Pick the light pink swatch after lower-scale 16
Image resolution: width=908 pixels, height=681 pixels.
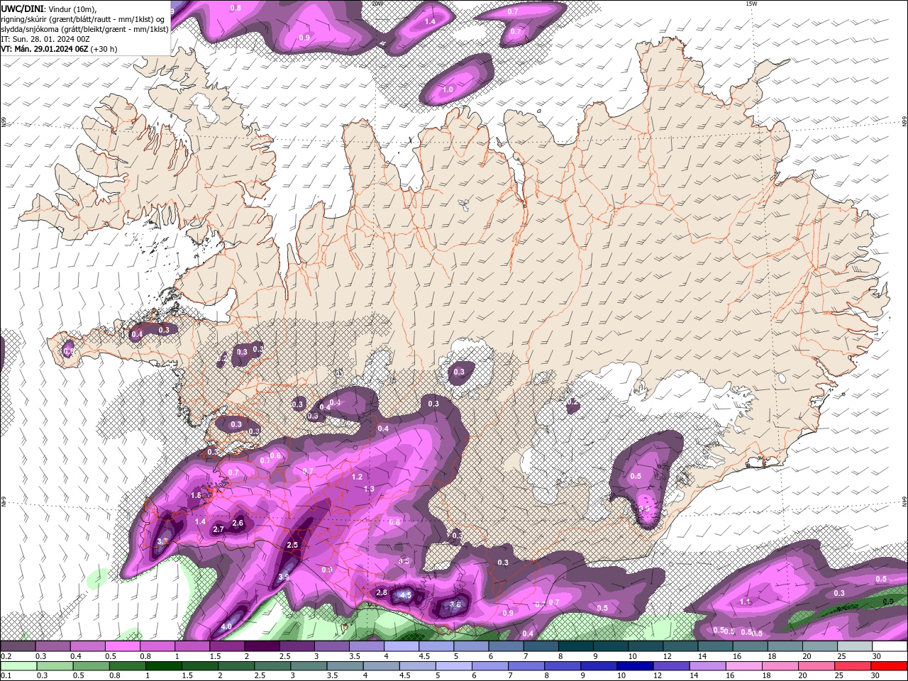click(x=743, y=666)
